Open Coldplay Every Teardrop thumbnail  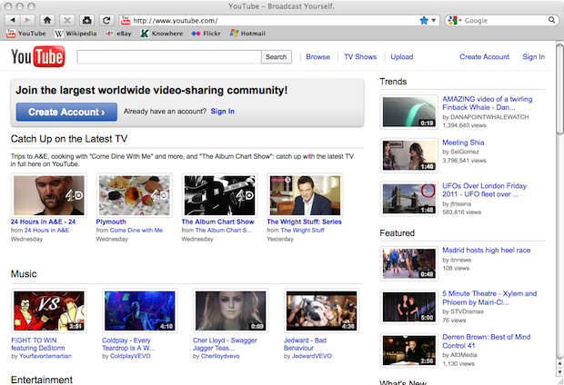coord(139,311)
